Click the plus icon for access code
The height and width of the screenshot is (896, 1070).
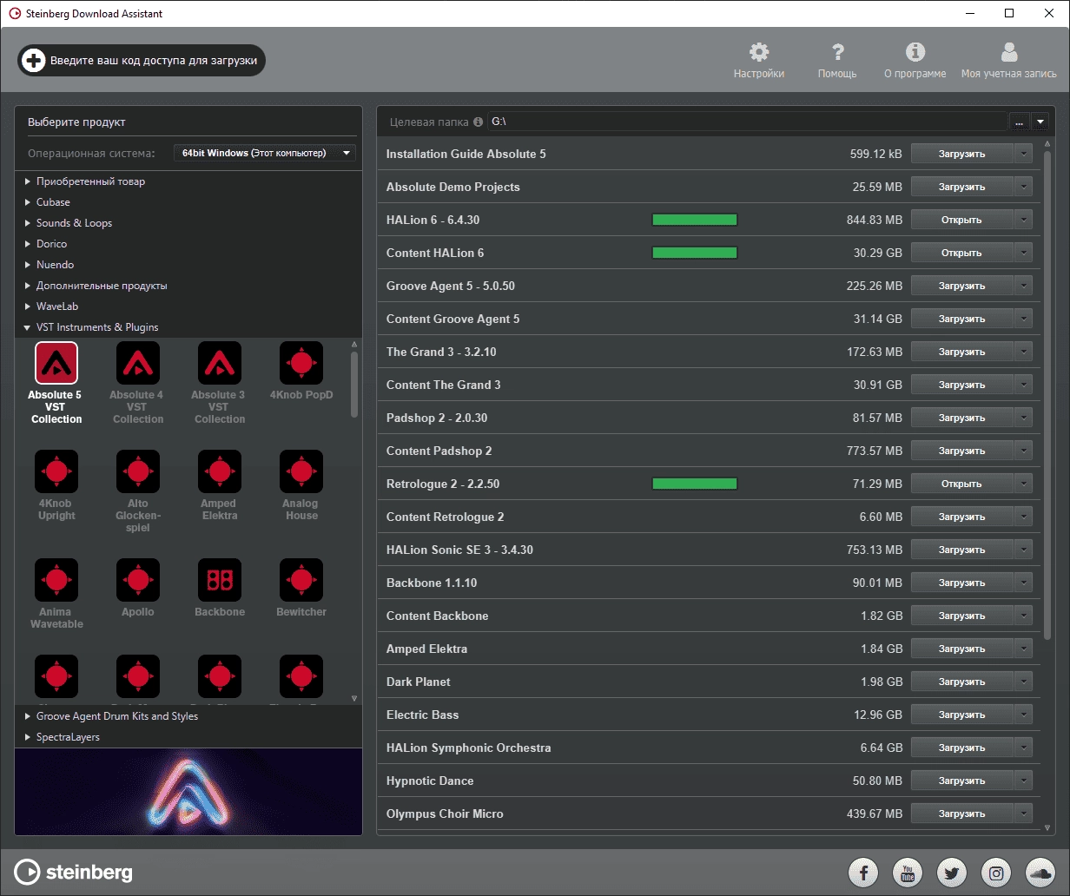(33, 60)
